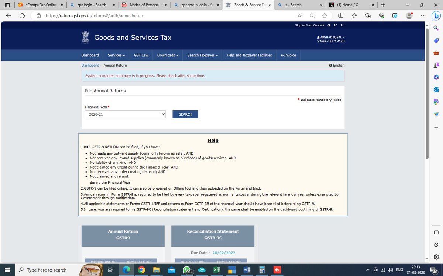The height and width of the screenshot is (276, 443).
Task: Decrease font size with A-
Action: [342, 25]
